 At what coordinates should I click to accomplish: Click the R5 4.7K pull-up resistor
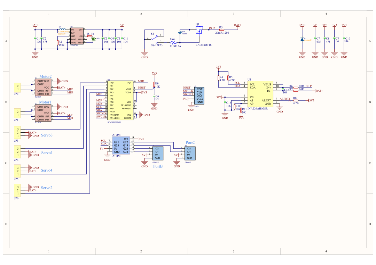(228, 78)
